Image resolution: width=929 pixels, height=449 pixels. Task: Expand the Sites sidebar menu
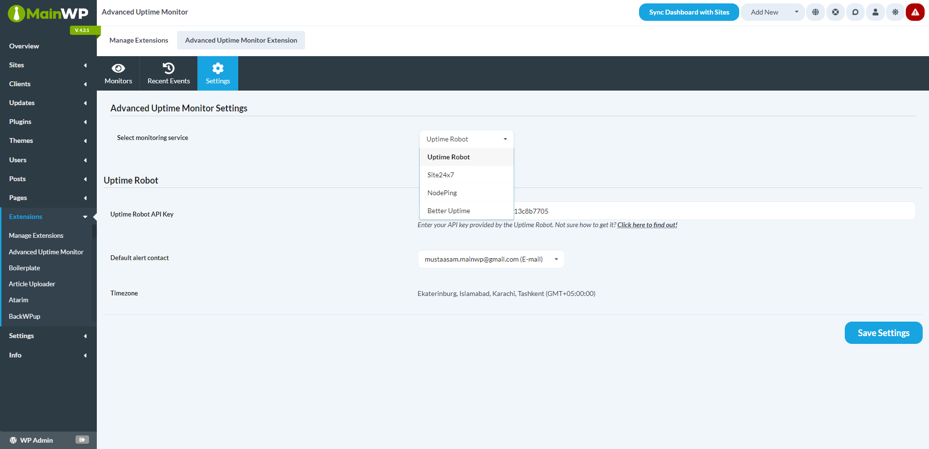48,65
